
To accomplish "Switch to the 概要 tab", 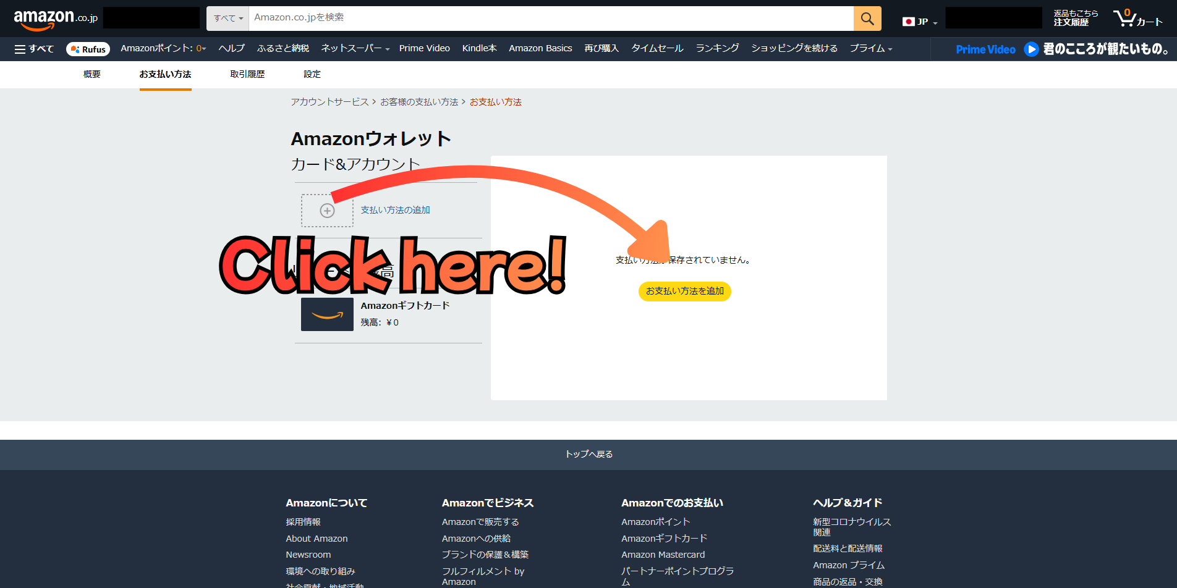I will tap(92, 74).
